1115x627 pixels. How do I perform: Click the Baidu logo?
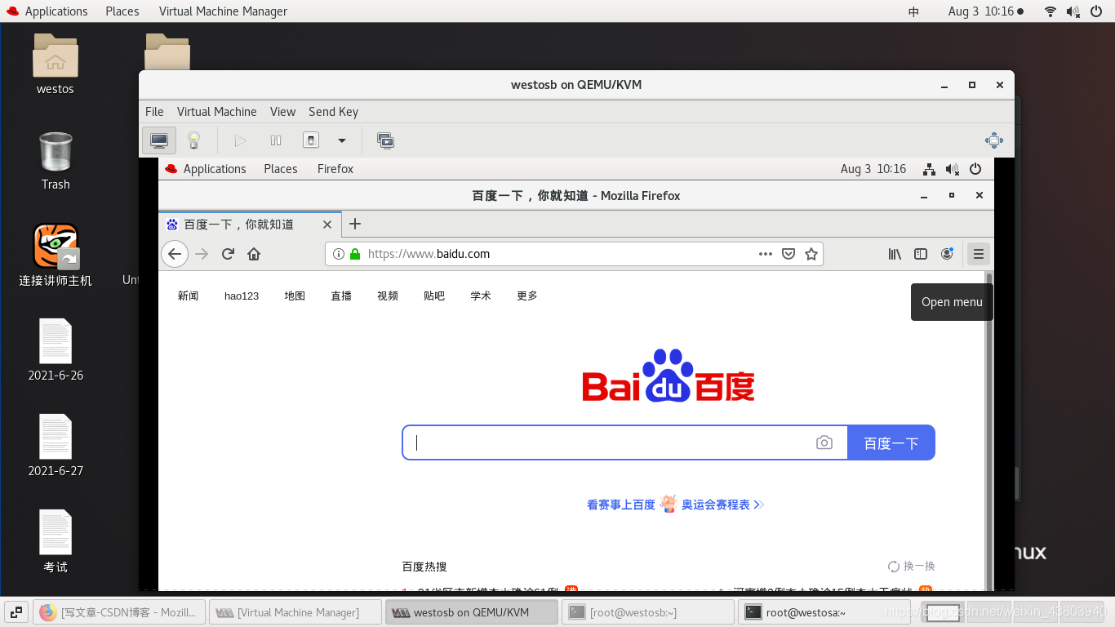point(669,376)
